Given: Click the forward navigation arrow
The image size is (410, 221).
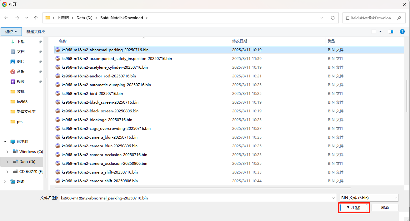Looking at the screenshot, I should click(x=17, y=18).
